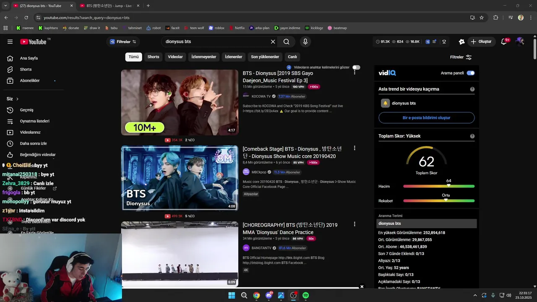Select the İzlenmeyenler filter chip

tap(204, 57)
